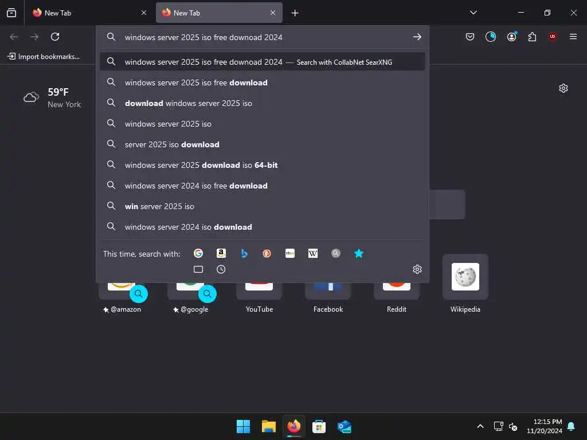Search with Wikipedia one-off engine icon
Screen dimensions: 587x440
point(313,253)
